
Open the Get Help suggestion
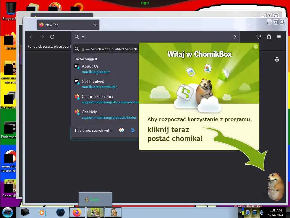tap(106, 115)
